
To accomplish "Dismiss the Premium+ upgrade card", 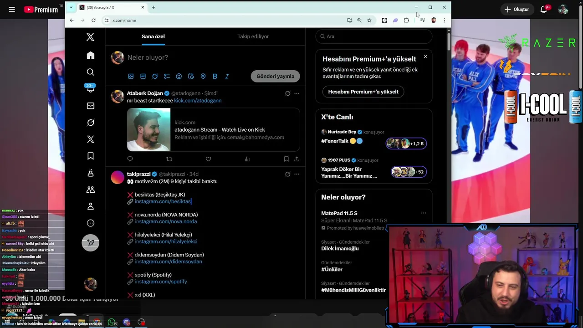I will (x=425, y=56).
